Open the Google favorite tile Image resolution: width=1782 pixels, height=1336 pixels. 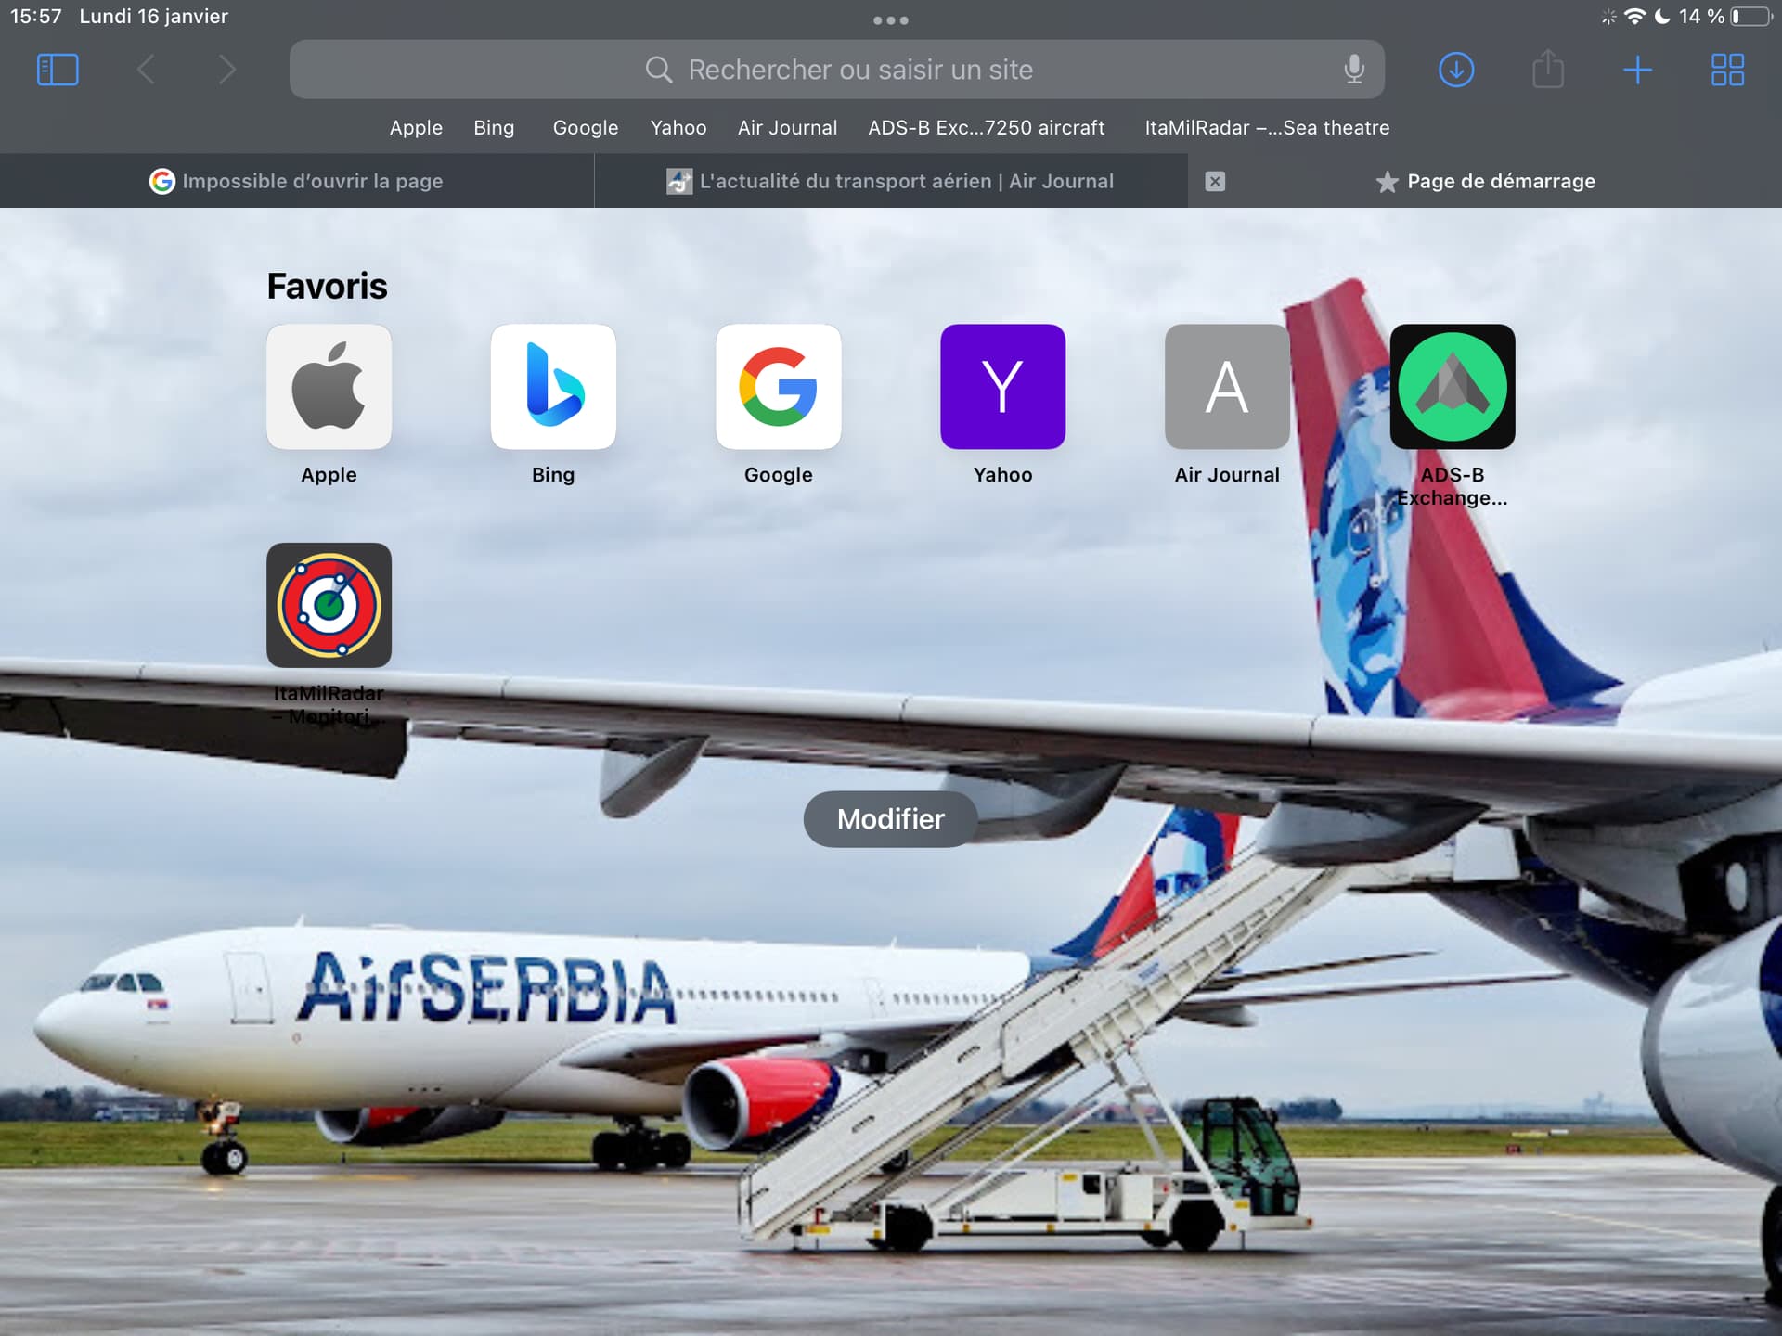coord(778,387)
